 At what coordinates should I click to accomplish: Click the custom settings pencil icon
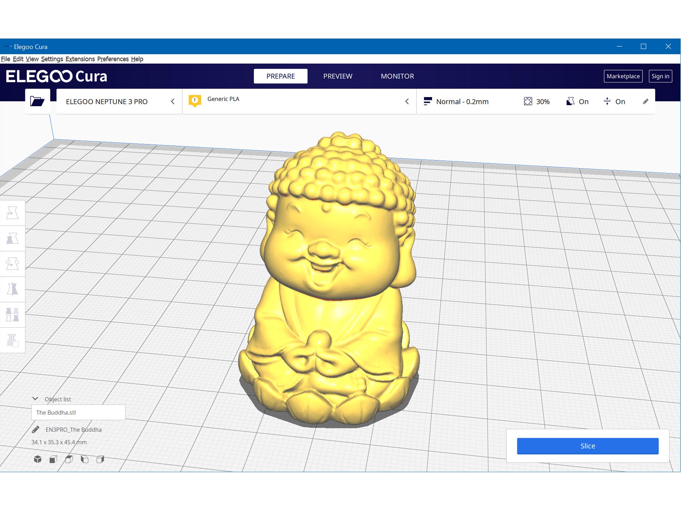pos(646,102)
